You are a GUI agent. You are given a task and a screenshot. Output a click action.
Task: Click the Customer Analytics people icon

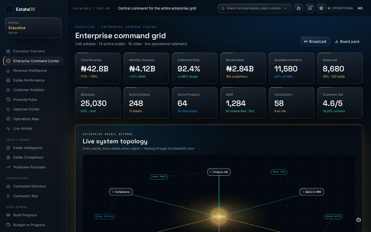[8, 90]
